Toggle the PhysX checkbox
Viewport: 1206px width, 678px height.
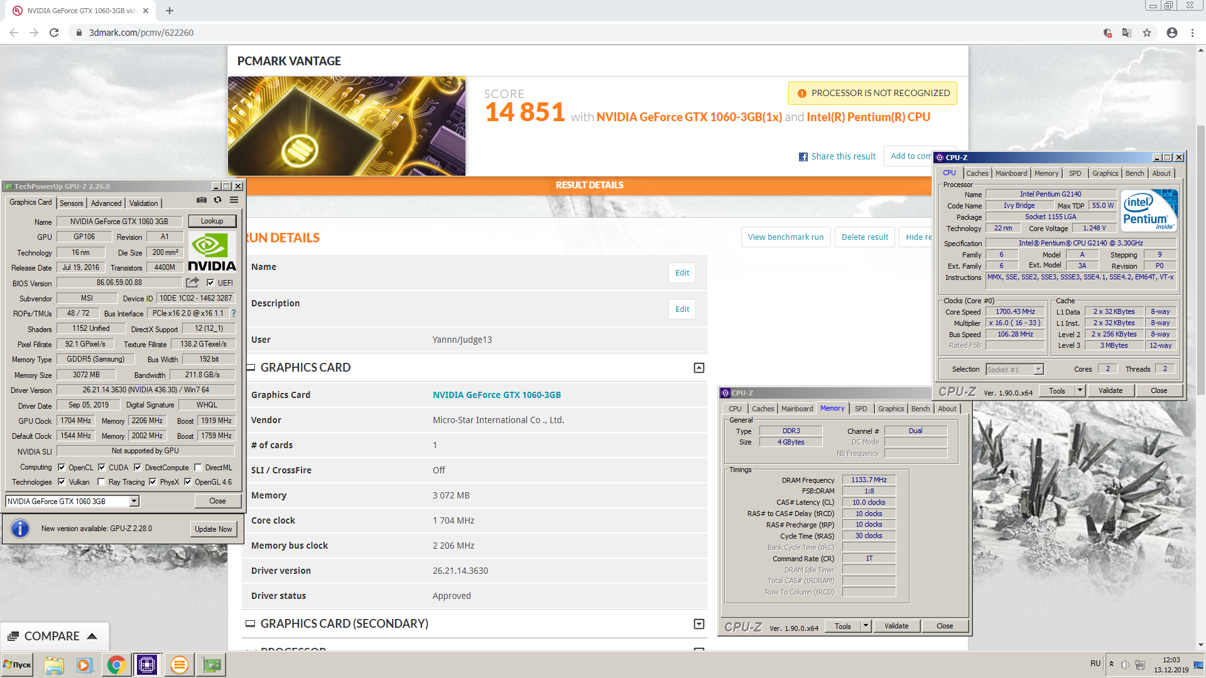pos(153,482)
